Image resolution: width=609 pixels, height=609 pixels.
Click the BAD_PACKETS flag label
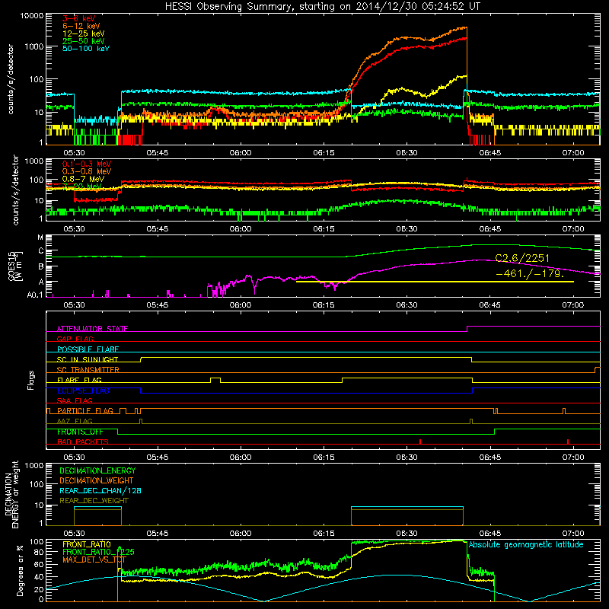click(x=83, y=442)
